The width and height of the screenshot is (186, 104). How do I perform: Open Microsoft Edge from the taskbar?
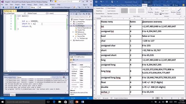click(x=54, y=102)
